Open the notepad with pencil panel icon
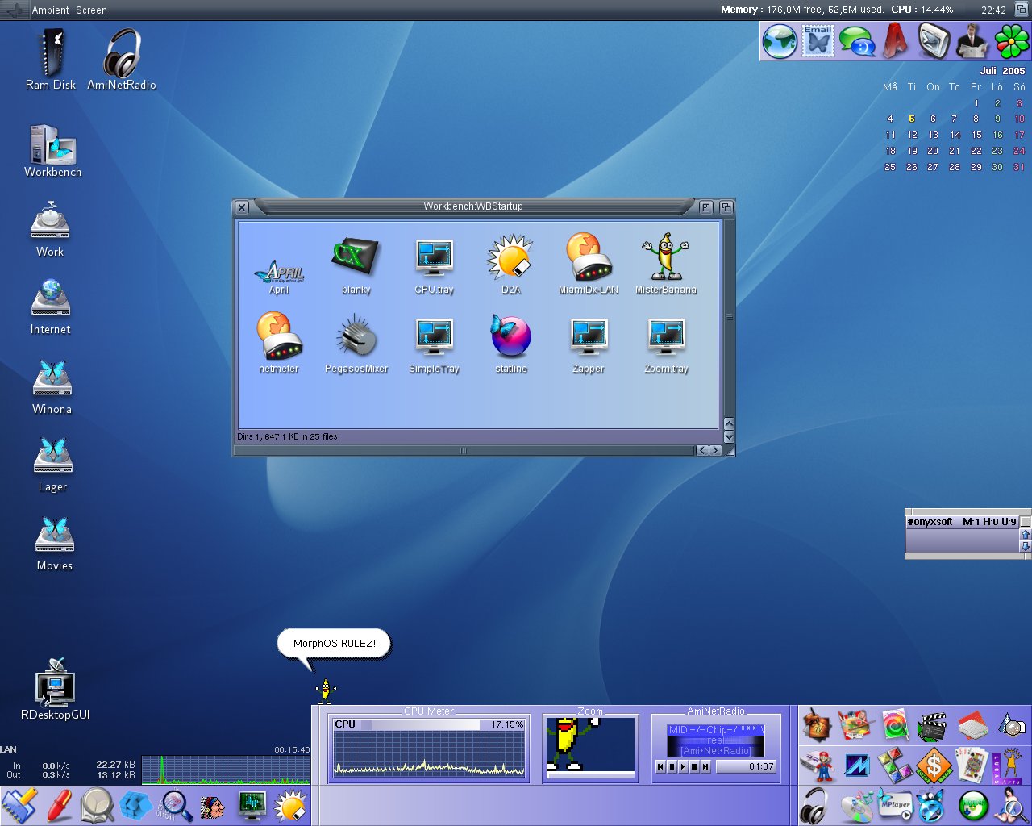Screen dimensions: 1032x826 pyautogui.click(x=19, y=805)
